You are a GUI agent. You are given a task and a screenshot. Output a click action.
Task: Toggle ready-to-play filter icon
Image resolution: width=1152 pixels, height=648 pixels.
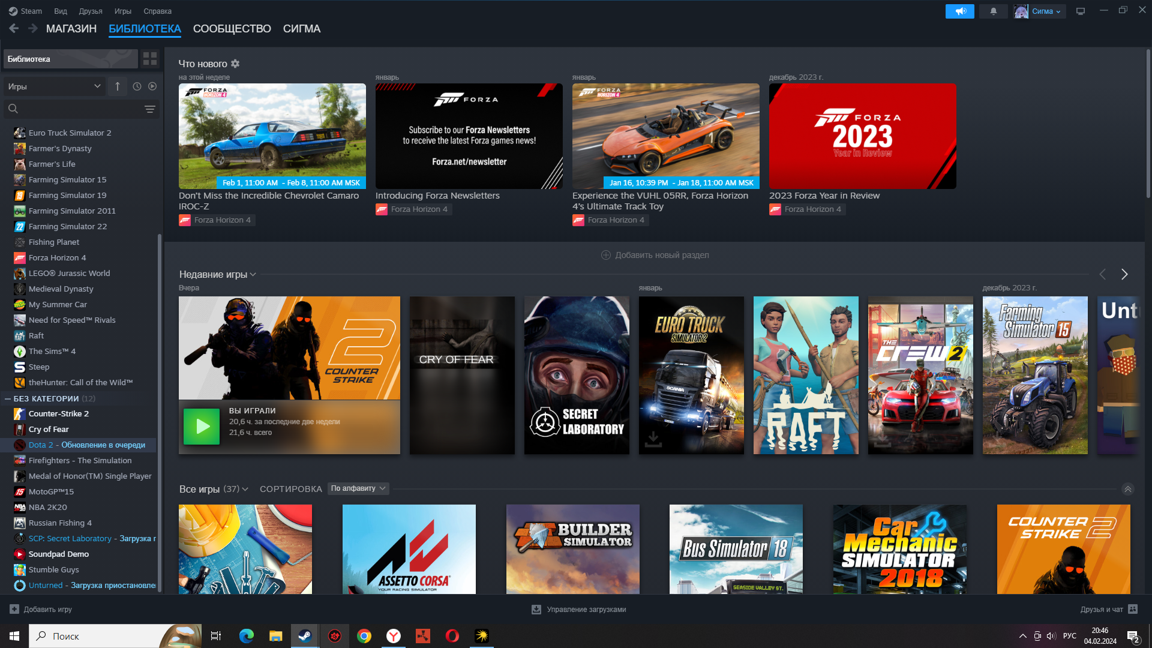coord(152,86)
